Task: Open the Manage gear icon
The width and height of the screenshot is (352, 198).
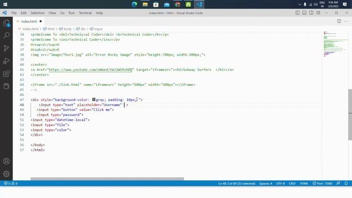Action: pos(6,174)
